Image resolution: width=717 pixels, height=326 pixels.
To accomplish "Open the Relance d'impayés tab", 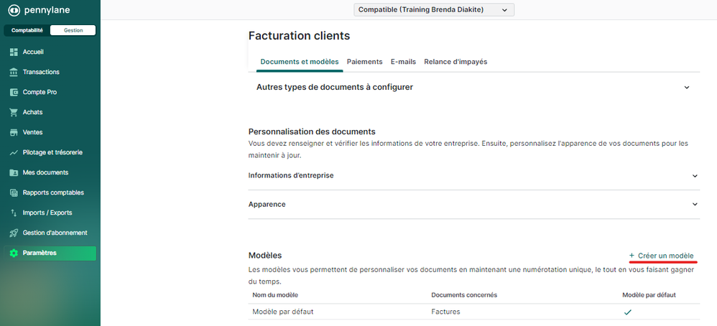I will (x=455, y=62).
